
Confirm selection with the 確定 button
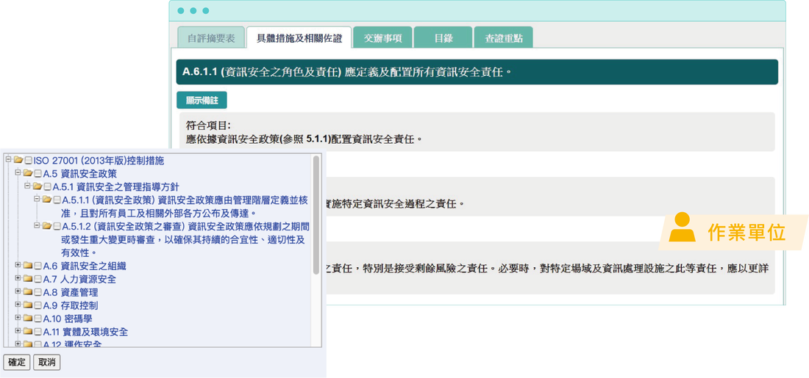(17, 363)
